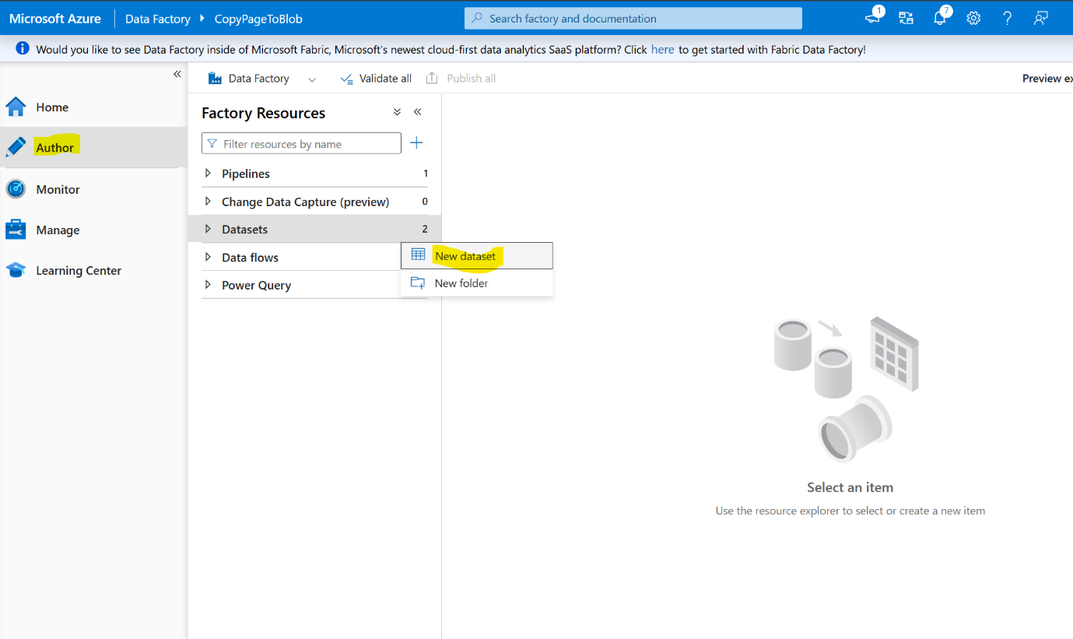The image size is (1073, 639).
Task: Click the Validate all checkmark icon
Action: click(346, 78)
